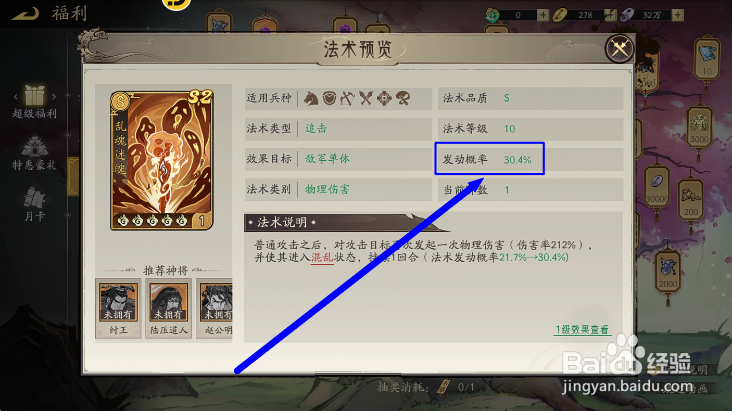
Task: Close the 法术预览 dialog with crossed-swords button
Action: (x=620, y=48)
